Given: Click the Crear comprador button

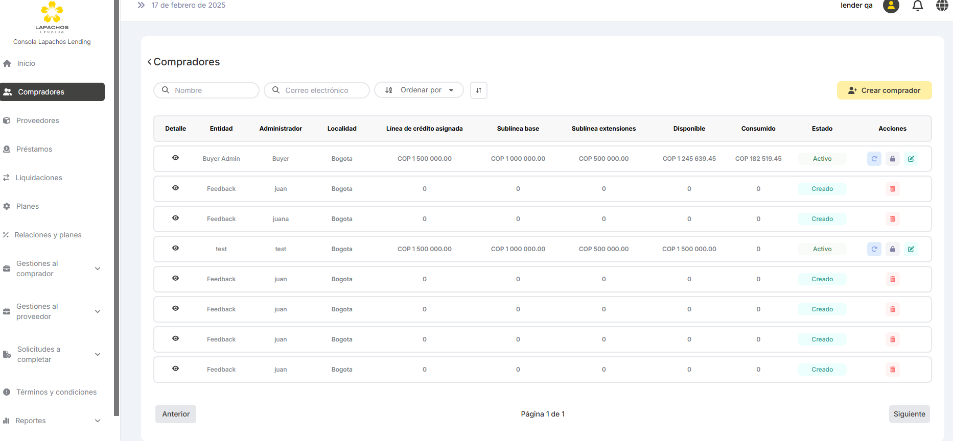Looking at the screenshot, I should coord(884,90).
